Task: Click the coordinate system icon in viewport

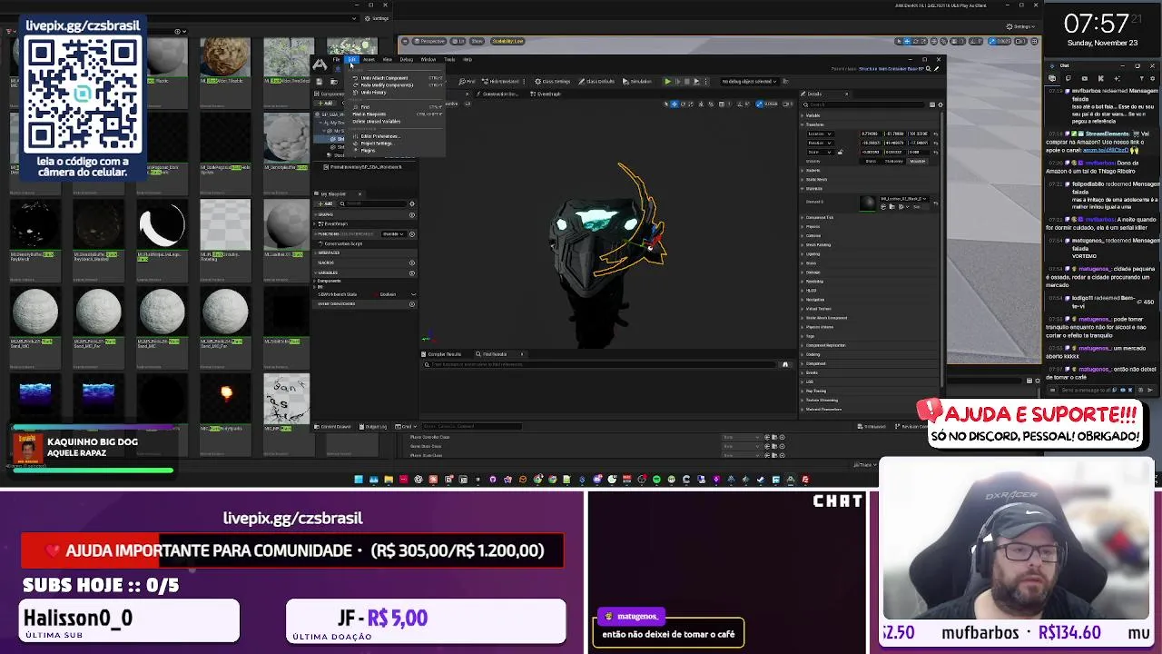Action: click(x=701, y=104)
